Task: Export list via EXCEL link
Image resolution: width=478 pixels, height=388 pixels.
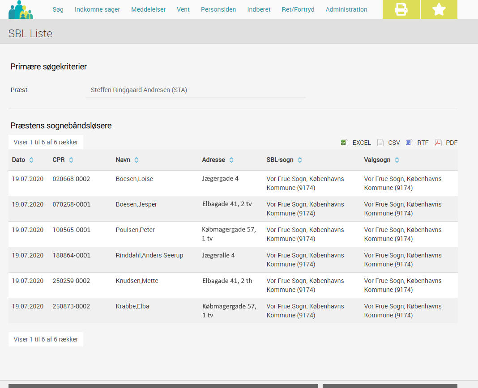Action: click(x=362, y=143)
